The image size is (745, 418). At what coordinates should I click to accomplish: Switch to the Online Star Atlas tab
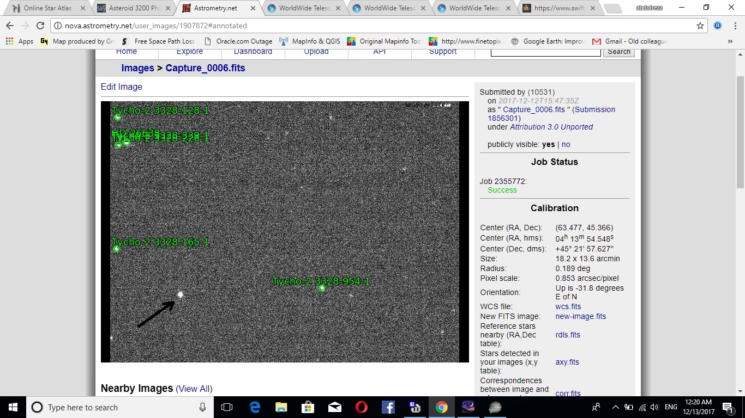[x=47, y=8]
